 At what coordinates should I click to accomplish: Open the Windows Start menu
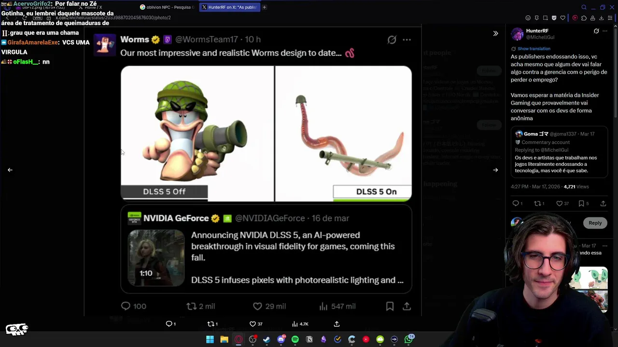[x=210, y=339]
